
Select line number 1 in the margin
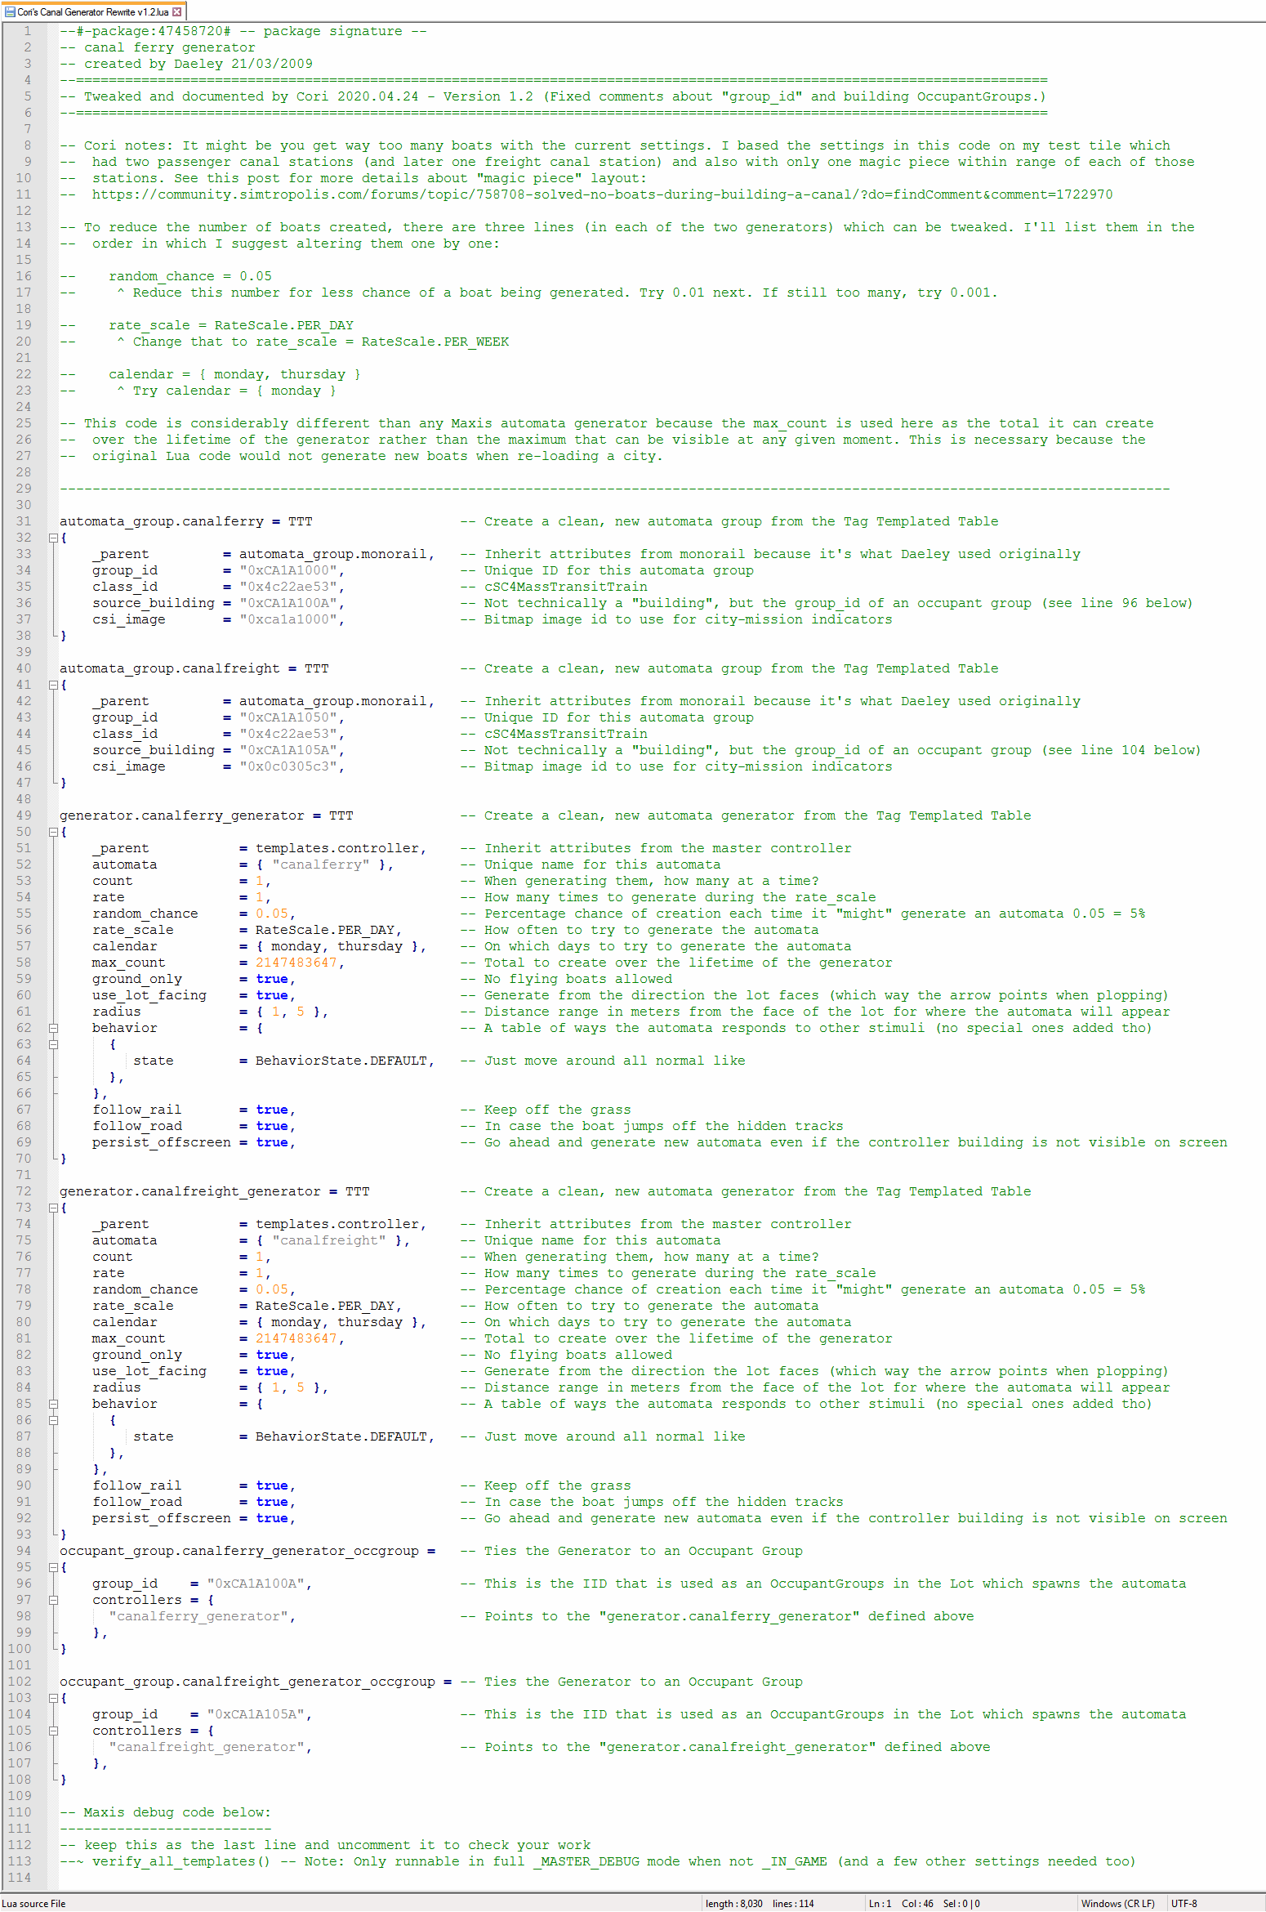click(x=27, y=31)
